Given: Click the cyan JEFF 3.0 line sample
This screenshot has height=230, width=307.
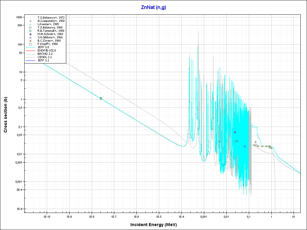Looking at the screenshot, I should 31,47.
